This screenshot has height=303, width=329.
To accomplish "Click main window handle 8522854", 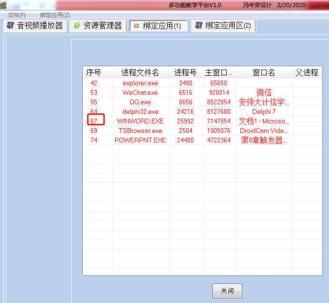I will 219,102.
